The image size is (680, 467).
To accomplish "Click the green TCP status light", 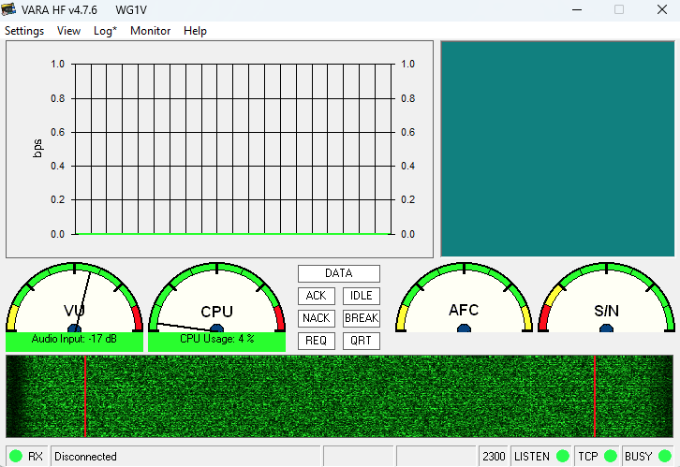I will pos(611,457).
